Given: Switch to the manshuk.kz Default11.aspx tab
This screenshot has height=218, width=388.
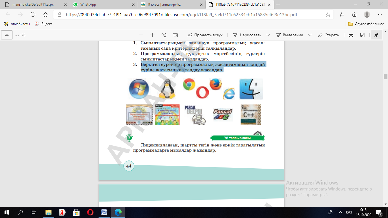Looking at the screenshot, I should pyautogui.click(x=35, y=5).
